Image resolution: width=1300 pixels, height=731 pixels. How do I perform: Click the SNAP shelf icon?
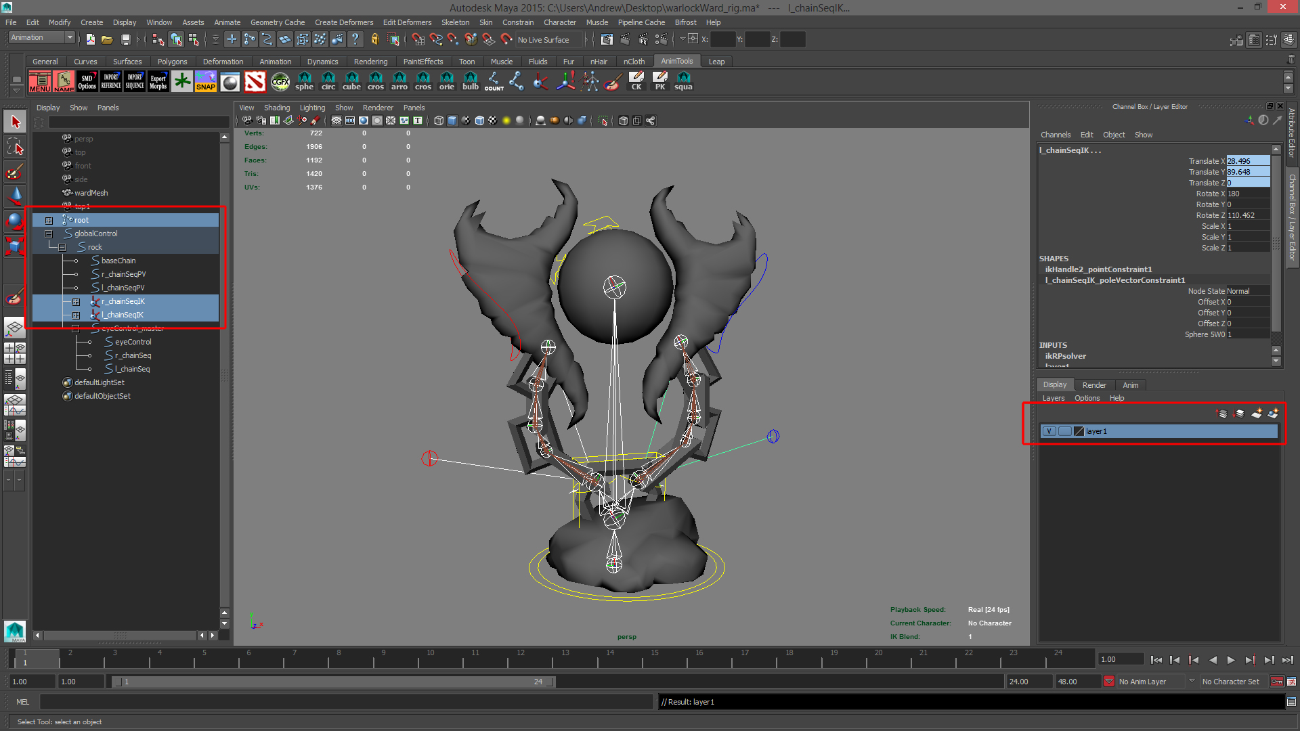pyautogui.click(x=206, y=82)
